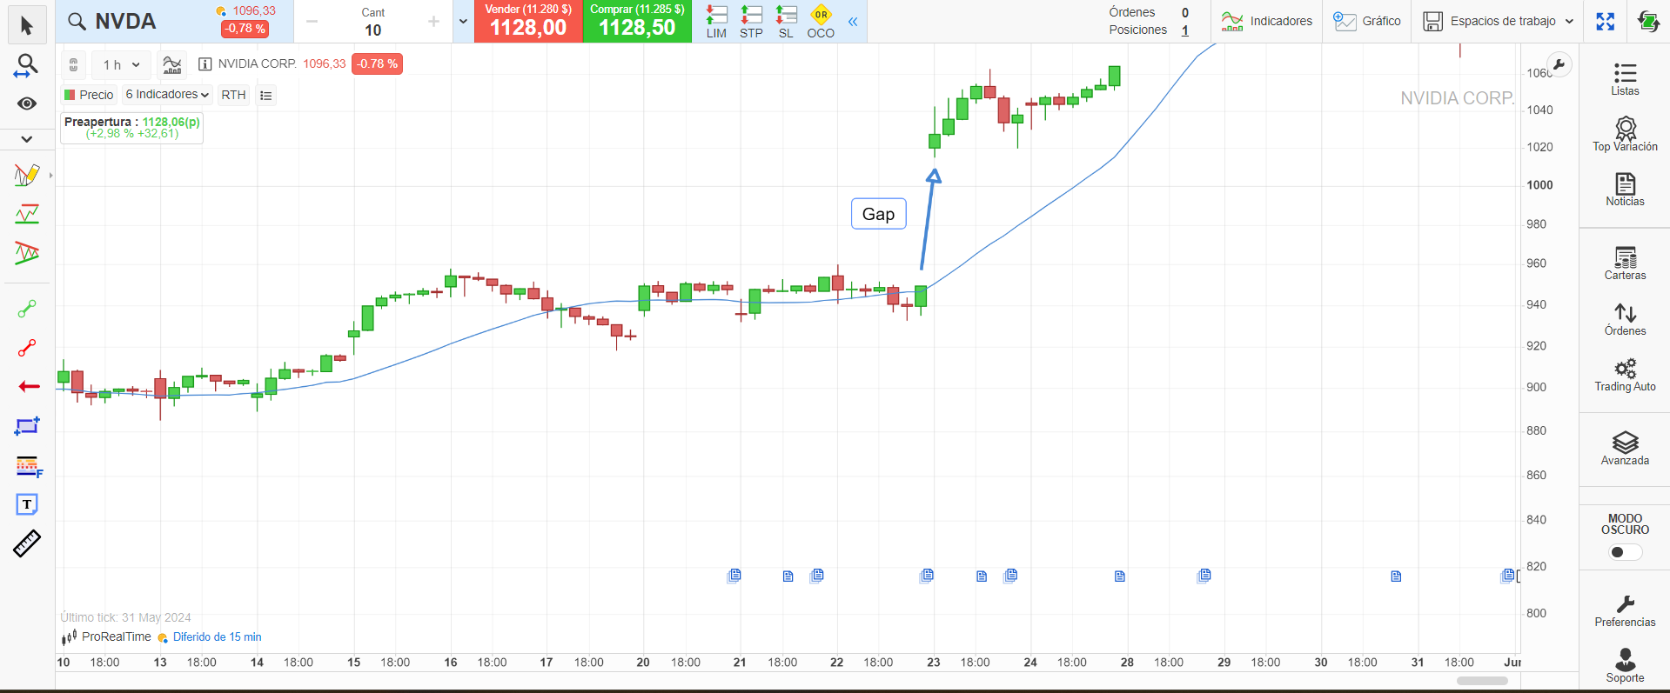Increase quantity with plus button
The height and width of the screenshot is (693, 1670).
point(433,22)
